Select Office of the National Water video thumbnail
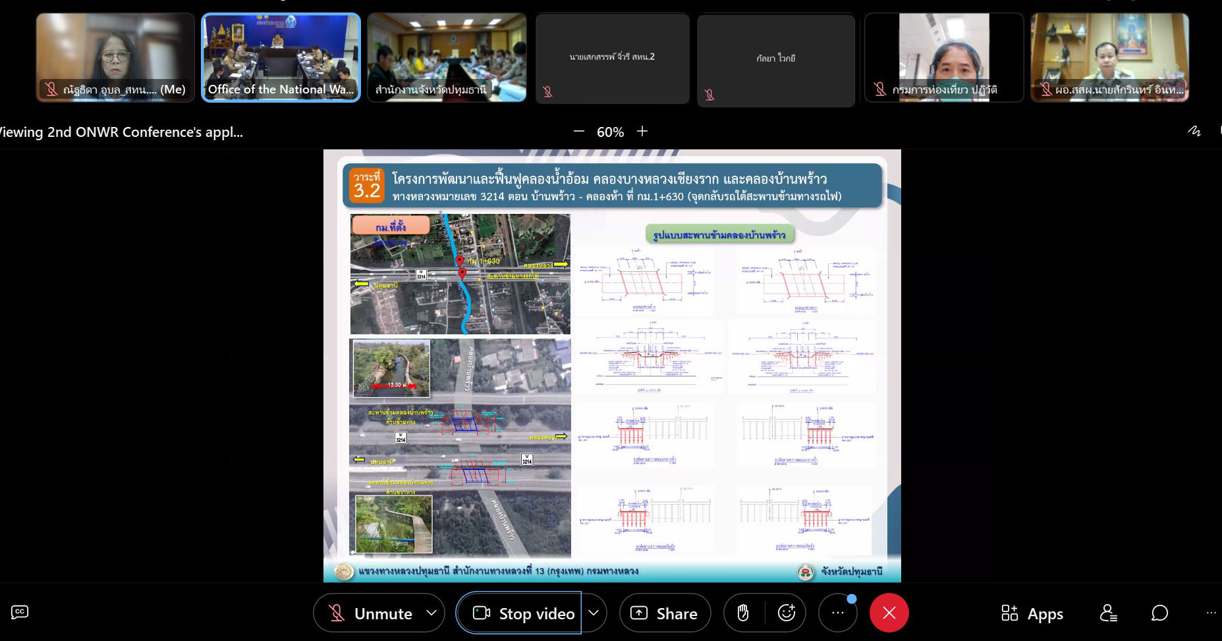This screenshot has height=641, width=1222. pos(281,58)
